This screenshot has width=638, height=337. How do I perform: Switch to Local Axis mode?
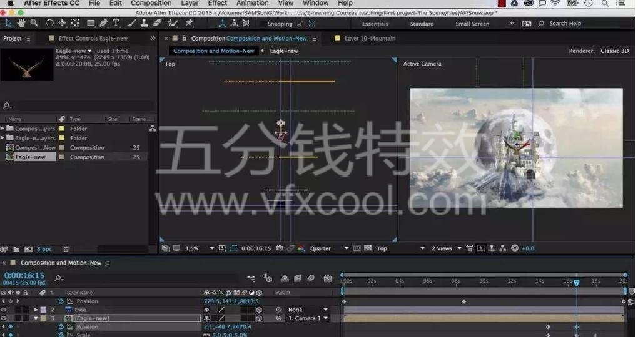point(222,24)
